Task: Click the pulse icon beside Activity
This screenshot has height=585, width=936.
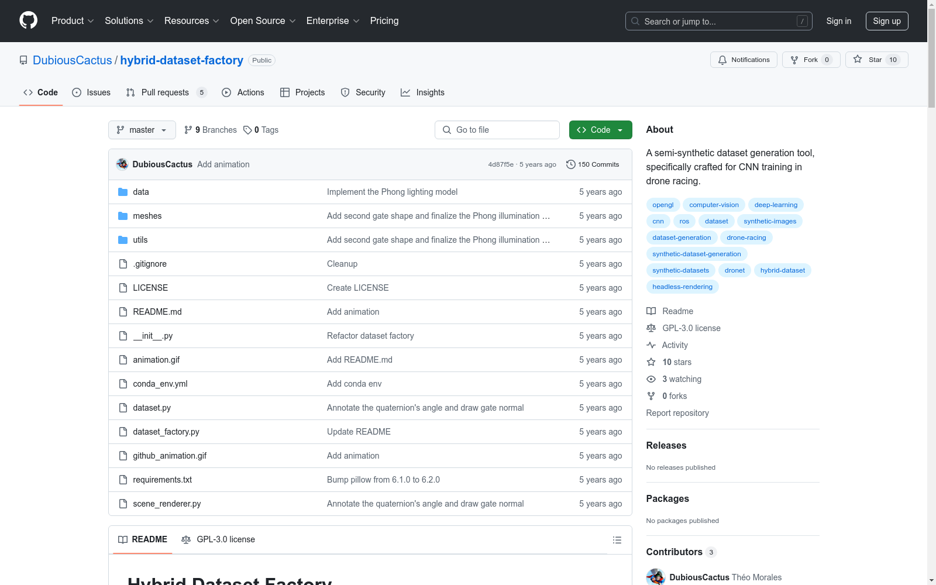Action: tap(651, 345)
